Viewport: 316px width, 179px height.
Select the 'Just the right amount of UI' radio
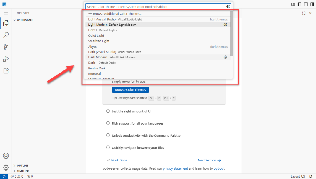108,111
